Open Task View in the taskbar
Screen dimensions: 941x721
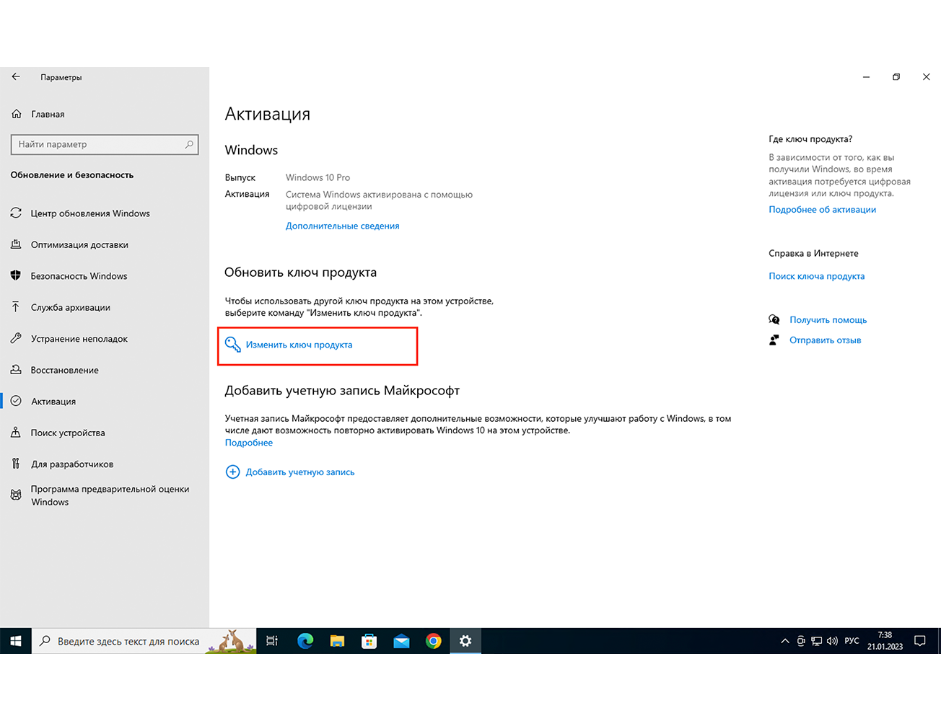tap(272, 641)
